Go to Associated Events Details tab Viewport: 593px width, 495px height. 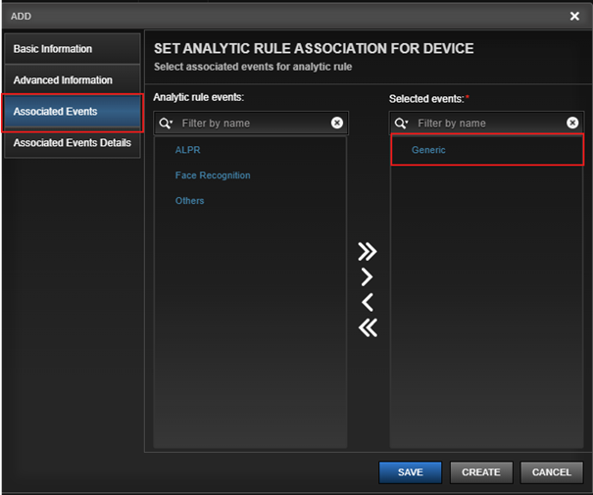tap(73, 143)
